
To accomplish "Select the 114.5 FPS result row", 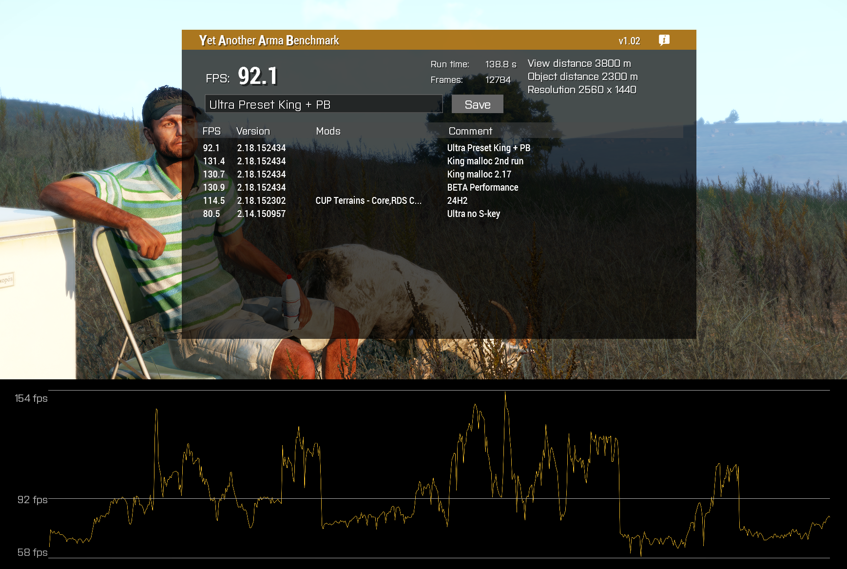I will click(439, 200).
